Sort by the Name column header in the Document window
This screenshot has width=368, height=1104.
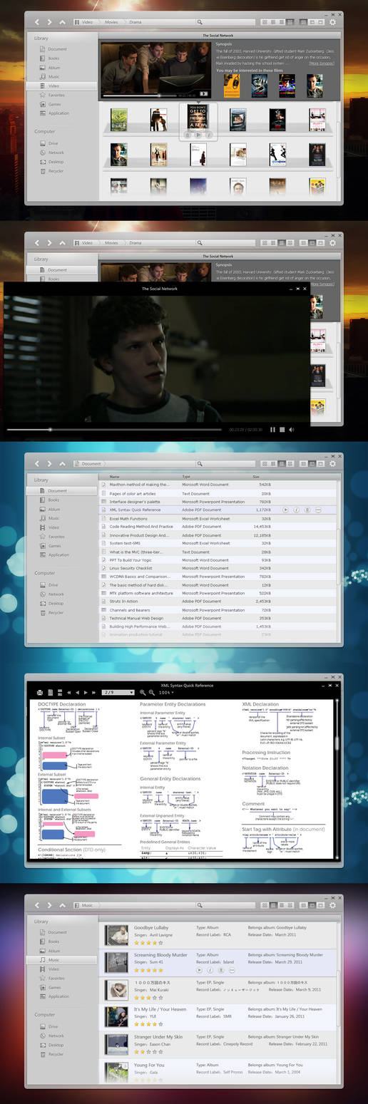114,476
